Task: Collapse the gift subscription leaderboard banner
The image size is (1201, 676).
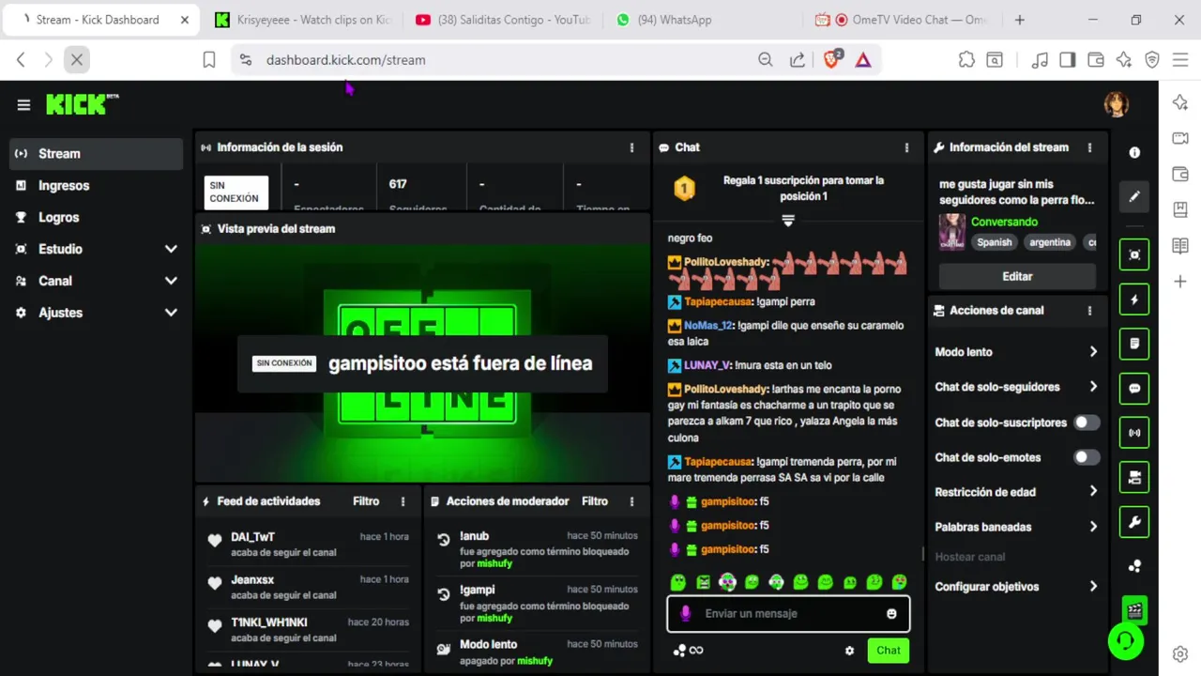Action: click(788, 221)
